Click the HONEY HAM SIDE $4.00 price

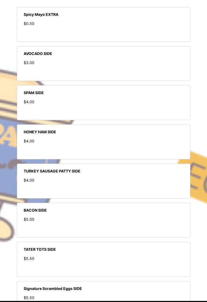pos(29,141)
